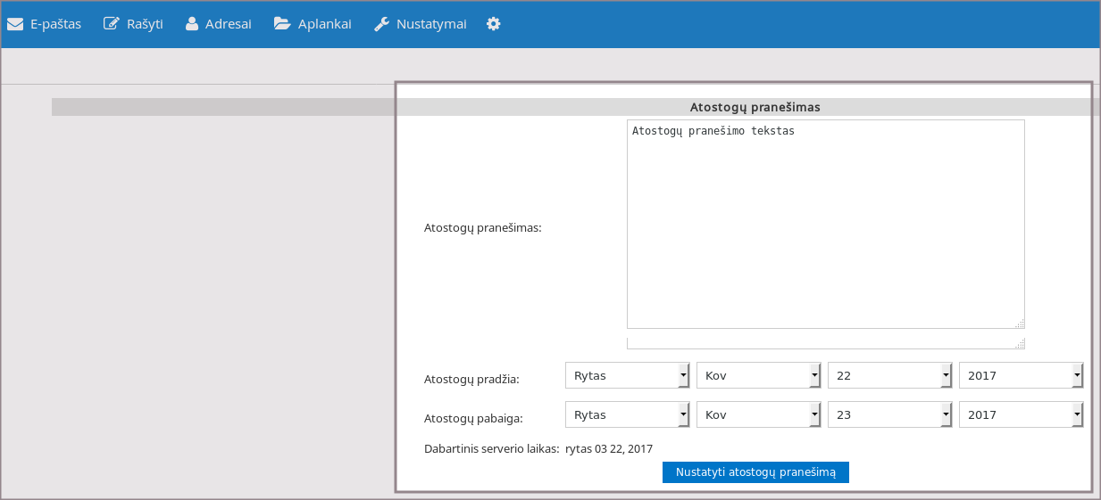Click the gear icon in top bar
The image size is (1101, 500).
pyautogui.click(x=493, y=24)
